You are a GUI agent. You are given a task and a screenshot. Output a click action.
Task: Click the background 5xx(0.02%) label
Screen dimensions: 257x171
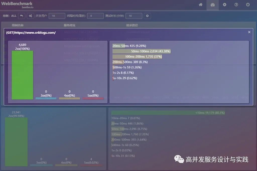click(x=91, y=163)
